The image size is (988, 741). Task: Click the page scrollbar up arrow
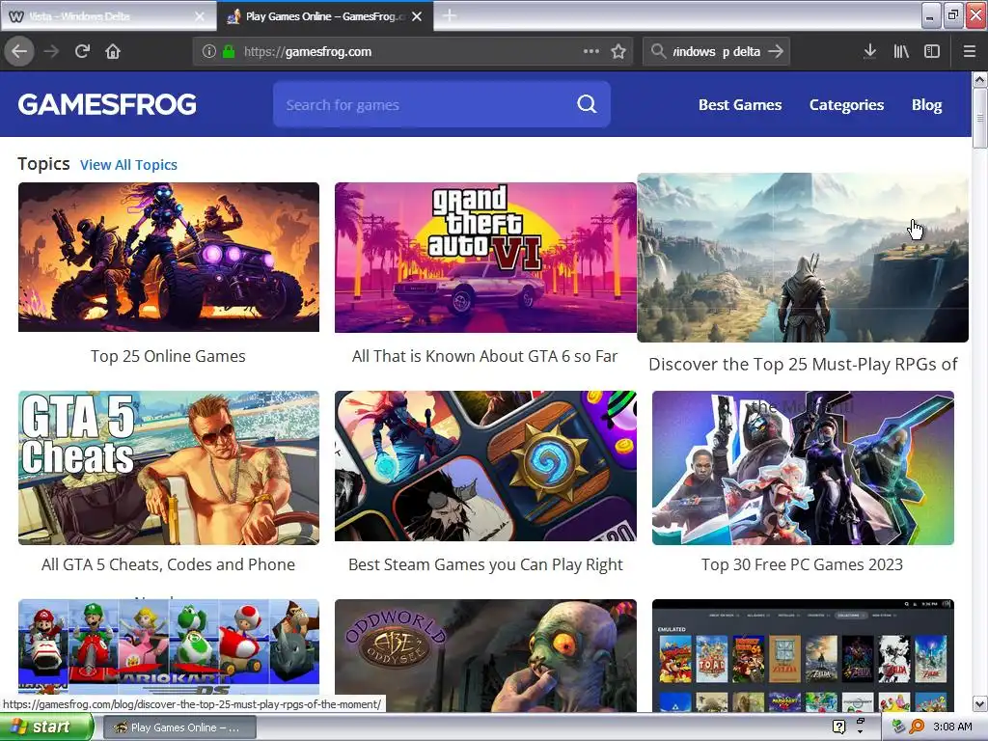[979, 79]
